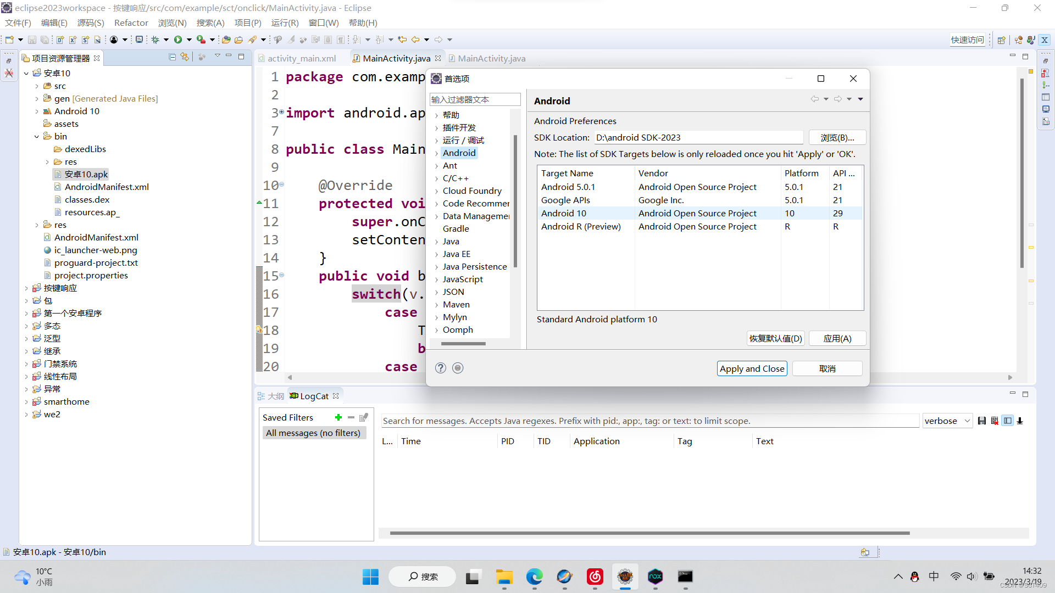The image size is (1055, 593).
Task: Click Collapse All in project explorer
Action: pos(172,57)
